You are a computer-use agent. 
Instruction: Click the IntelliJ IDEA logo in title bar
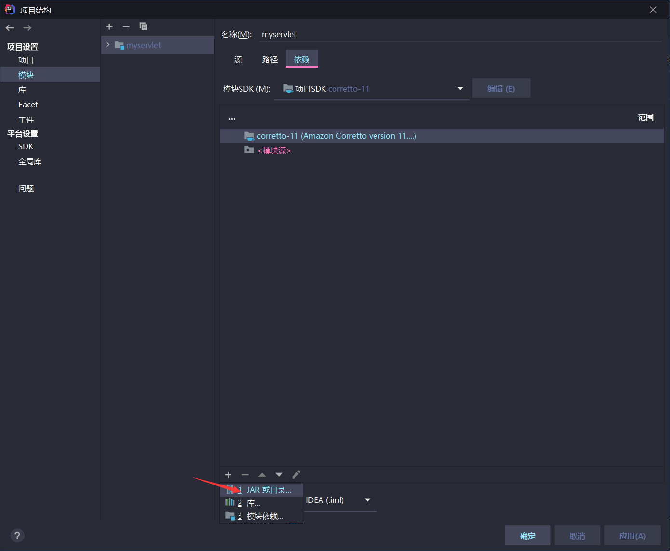10,10
